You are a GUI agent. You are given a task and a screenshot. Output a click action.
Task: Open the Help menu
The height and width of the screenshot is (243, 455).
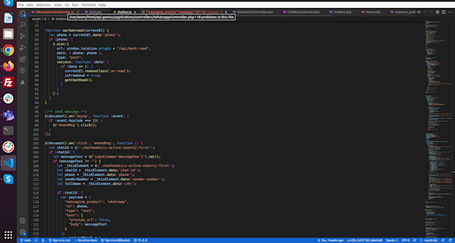pos(102,5)
